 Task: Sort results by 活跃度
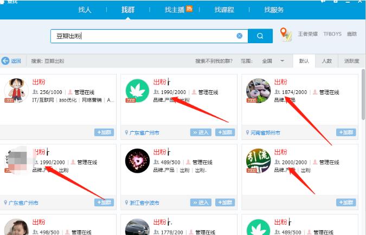click(351, 61)
